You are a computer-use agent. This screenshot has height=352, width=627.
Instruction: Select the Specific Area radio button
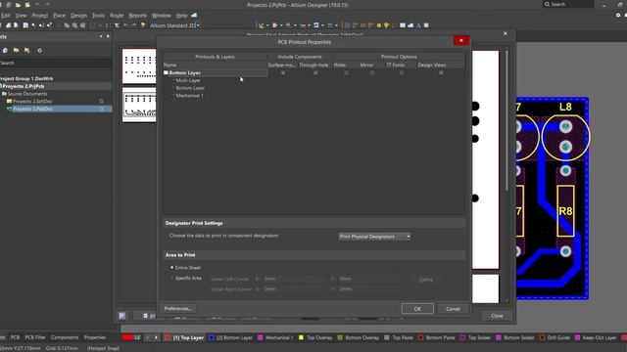tap(172, 278)
